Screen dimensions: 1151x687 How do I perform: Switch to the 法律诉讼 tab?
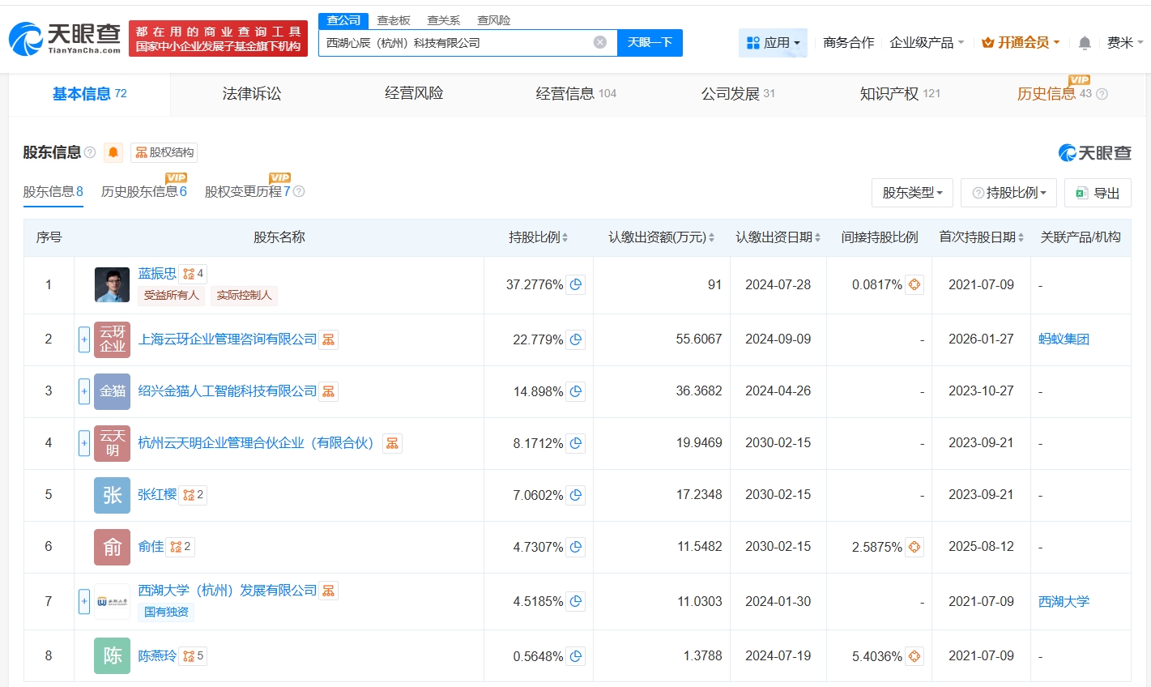coord(252,94)
